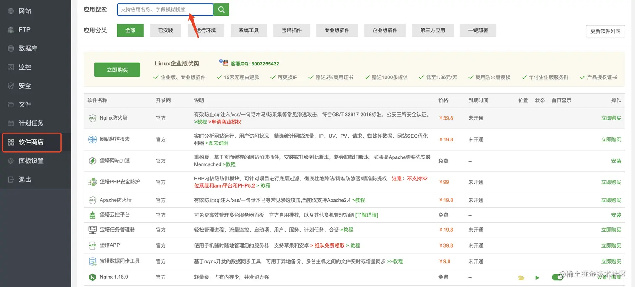Viewport: 635px width, 287px height.
Task: Select the 专业版插件 category tab
Action: pos(337,30)
